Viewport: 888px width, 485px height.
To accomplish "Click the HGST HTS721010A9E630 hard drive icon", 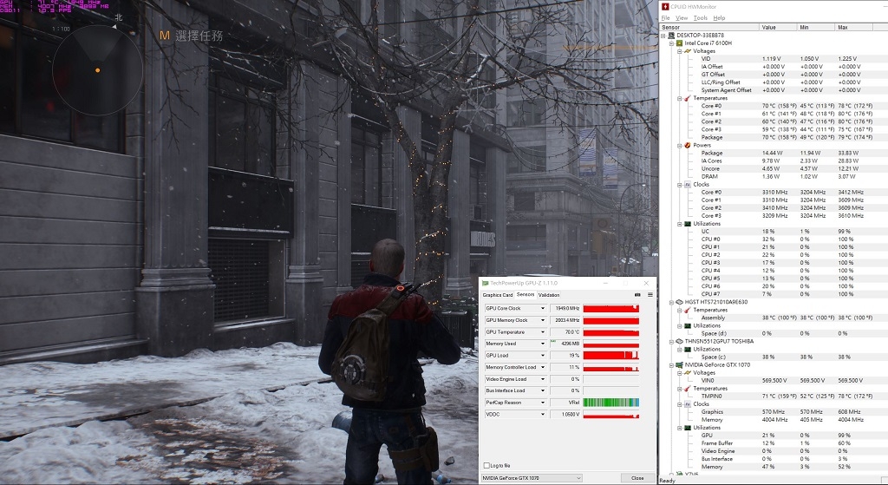I will point(680,302).
